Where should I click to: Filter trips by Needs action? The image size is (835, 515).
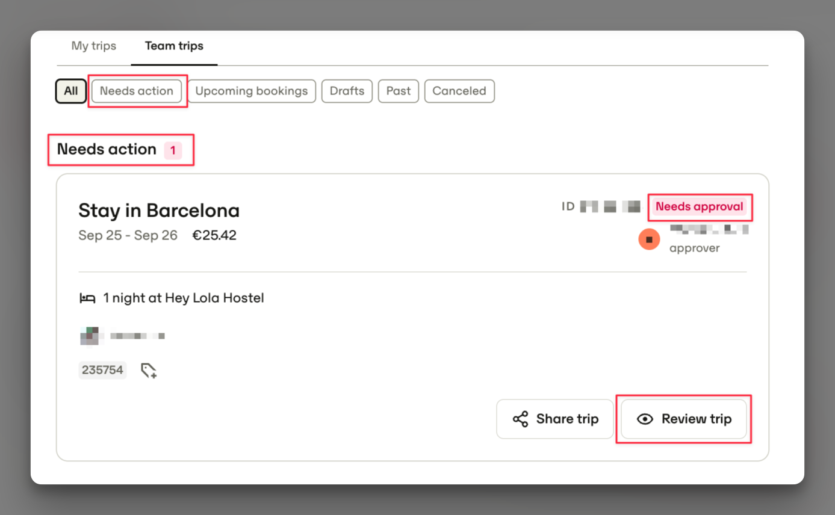pyautogui.click(x=137, y=91)
